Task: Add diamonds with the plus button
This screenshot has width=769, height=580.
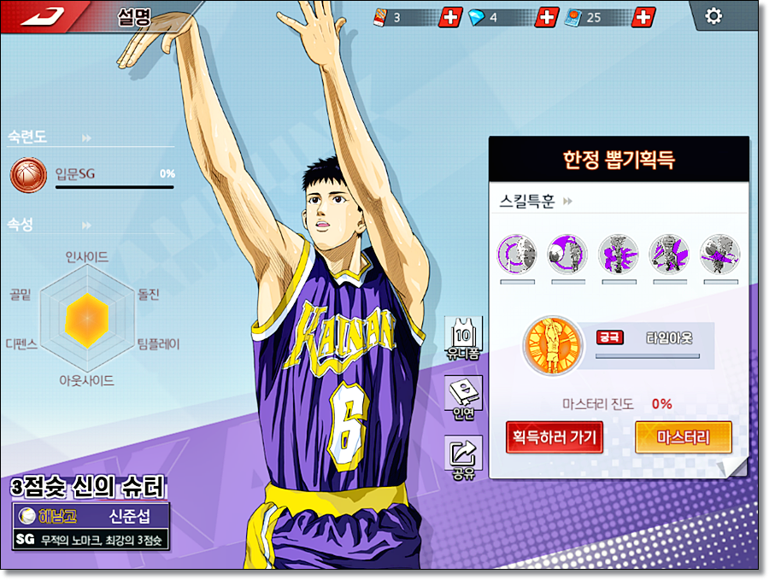Action: [546, 17]
